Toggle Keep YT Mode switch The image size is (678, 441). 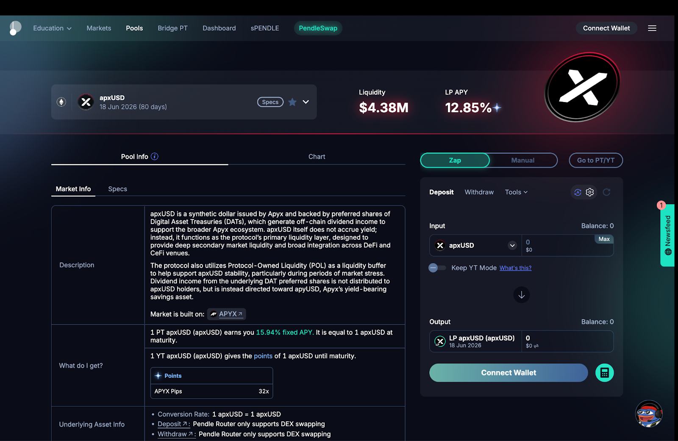pyautogui.click(x=437, y=268)
